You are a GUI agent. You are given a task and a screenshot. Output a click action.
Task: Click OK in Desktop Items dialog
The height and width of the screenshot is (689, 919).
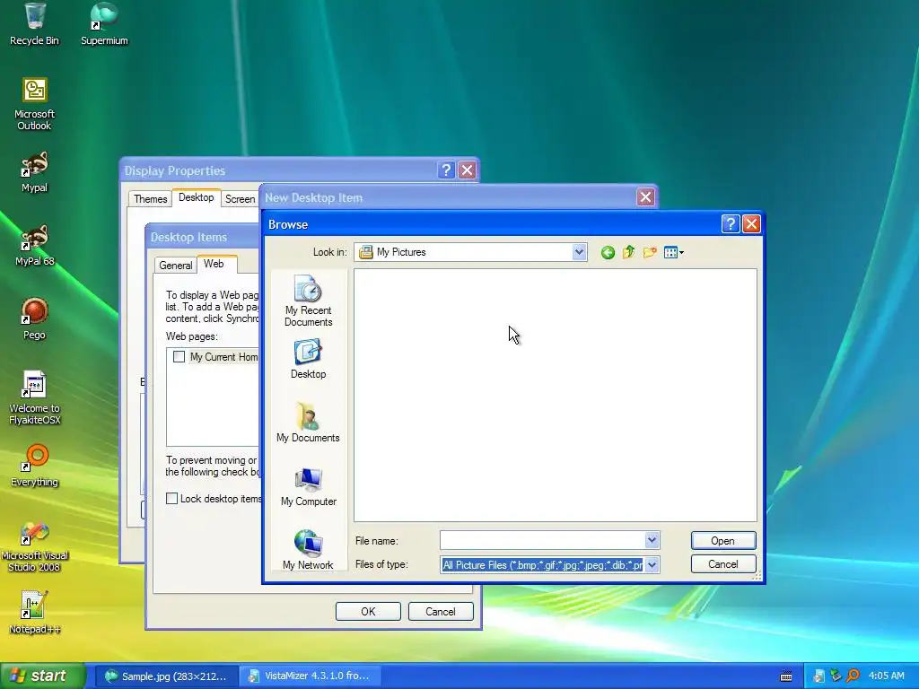[368, 612]
